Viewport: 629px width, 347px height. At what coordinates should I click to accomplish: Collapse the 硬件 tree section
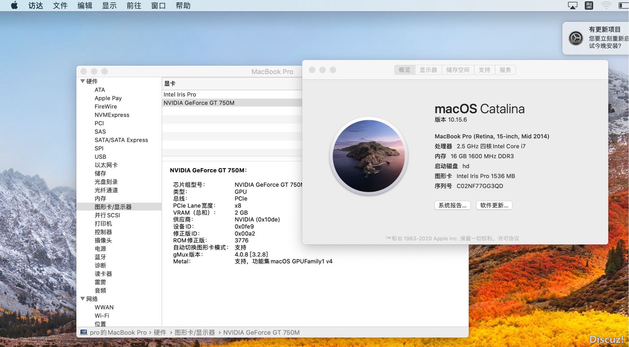pyautogui.click(x=83, y=81)
